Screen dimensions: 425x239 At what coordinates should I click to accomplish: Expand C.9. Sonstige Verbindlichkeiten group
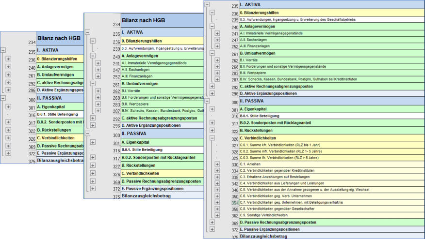(217, 215)
